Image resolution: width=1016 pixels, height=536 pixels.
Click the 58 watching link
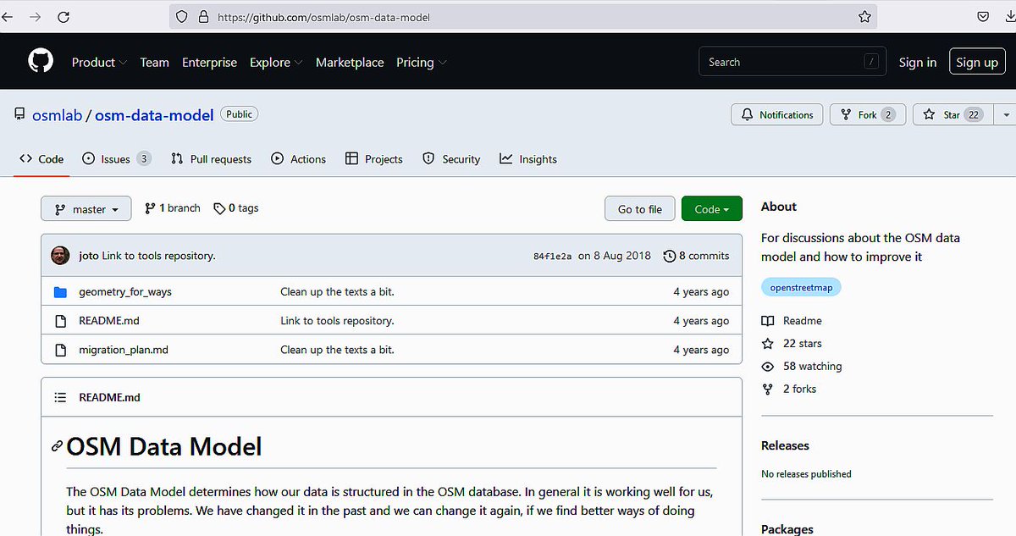[802, 367]
